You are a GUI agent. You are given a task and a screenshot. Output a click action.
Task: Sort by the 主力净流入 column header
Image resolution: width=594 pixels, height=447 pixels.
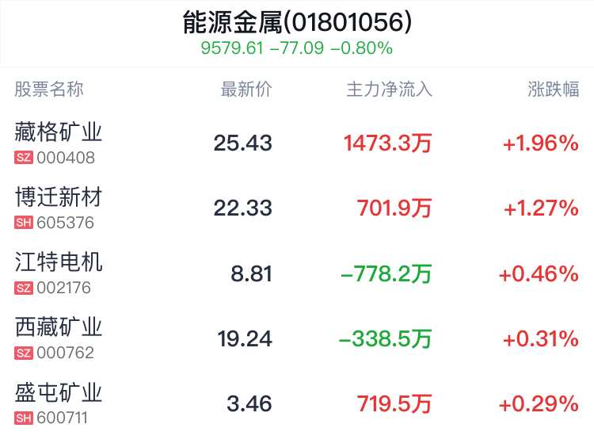click(390, 90)
